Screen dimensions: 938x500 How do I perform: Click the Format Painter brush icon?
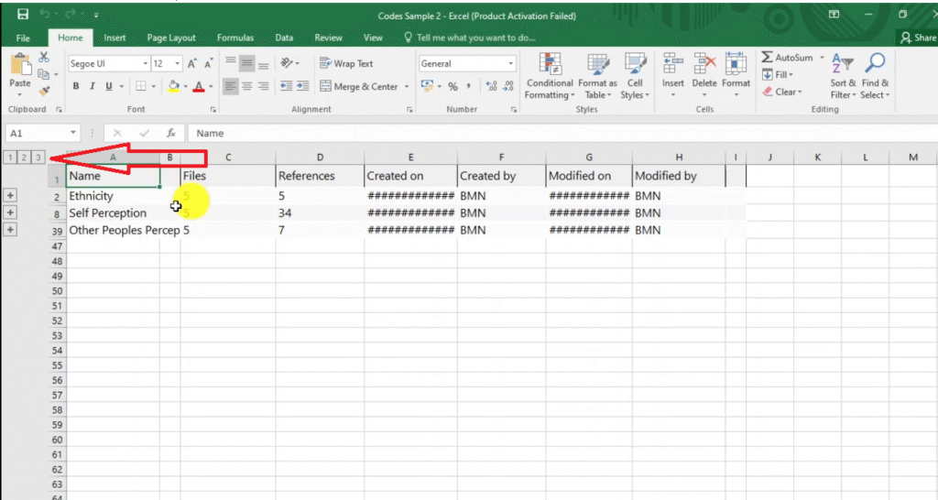click(x=44, y=92)
